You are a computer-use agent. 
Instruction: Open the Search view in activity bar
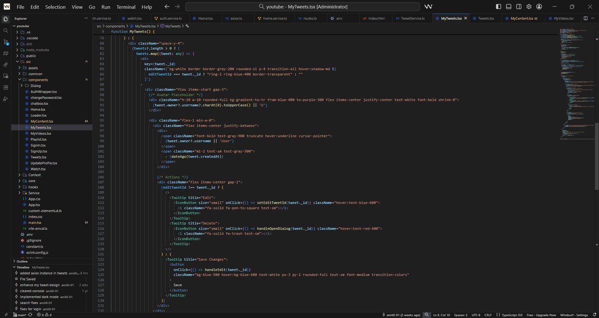point(6,30)
